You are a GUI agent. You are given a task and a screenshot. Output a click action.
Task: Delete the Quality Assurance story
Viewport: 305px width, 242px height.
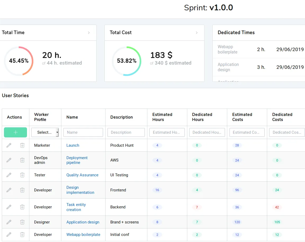tap(22, 175)
